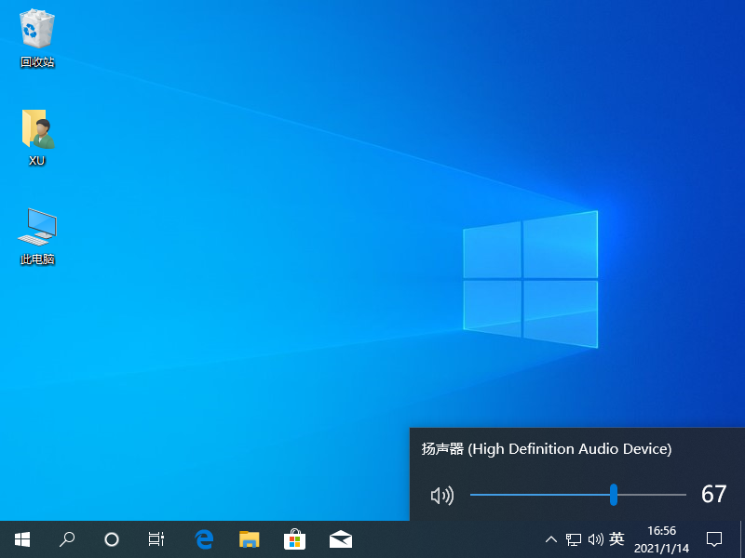The image size is (745, 558).
Task: Open Action Center from the tray
Action: (x=713, y=539)
